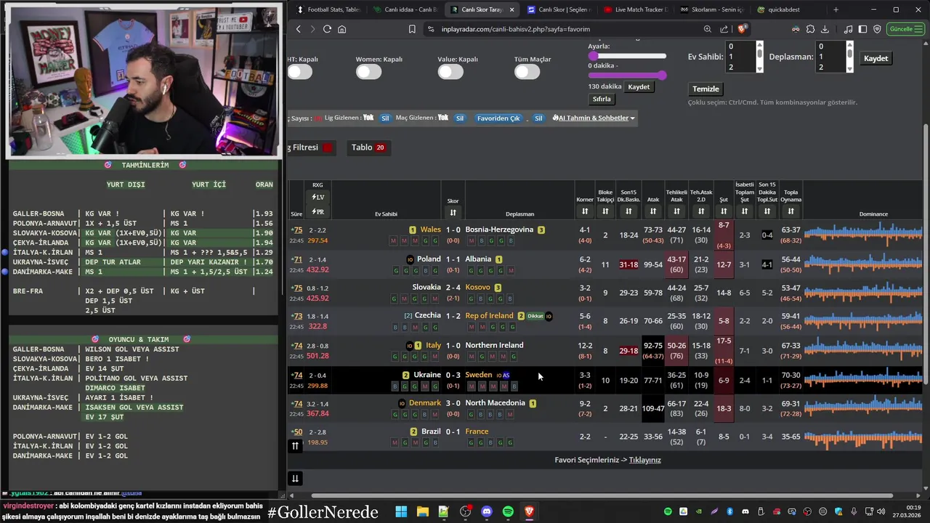The width and height of the screenshot is (930, 523).
Task: Expand AI Tahmin & Sohbetler dropdown
Action: click(594, 118)
